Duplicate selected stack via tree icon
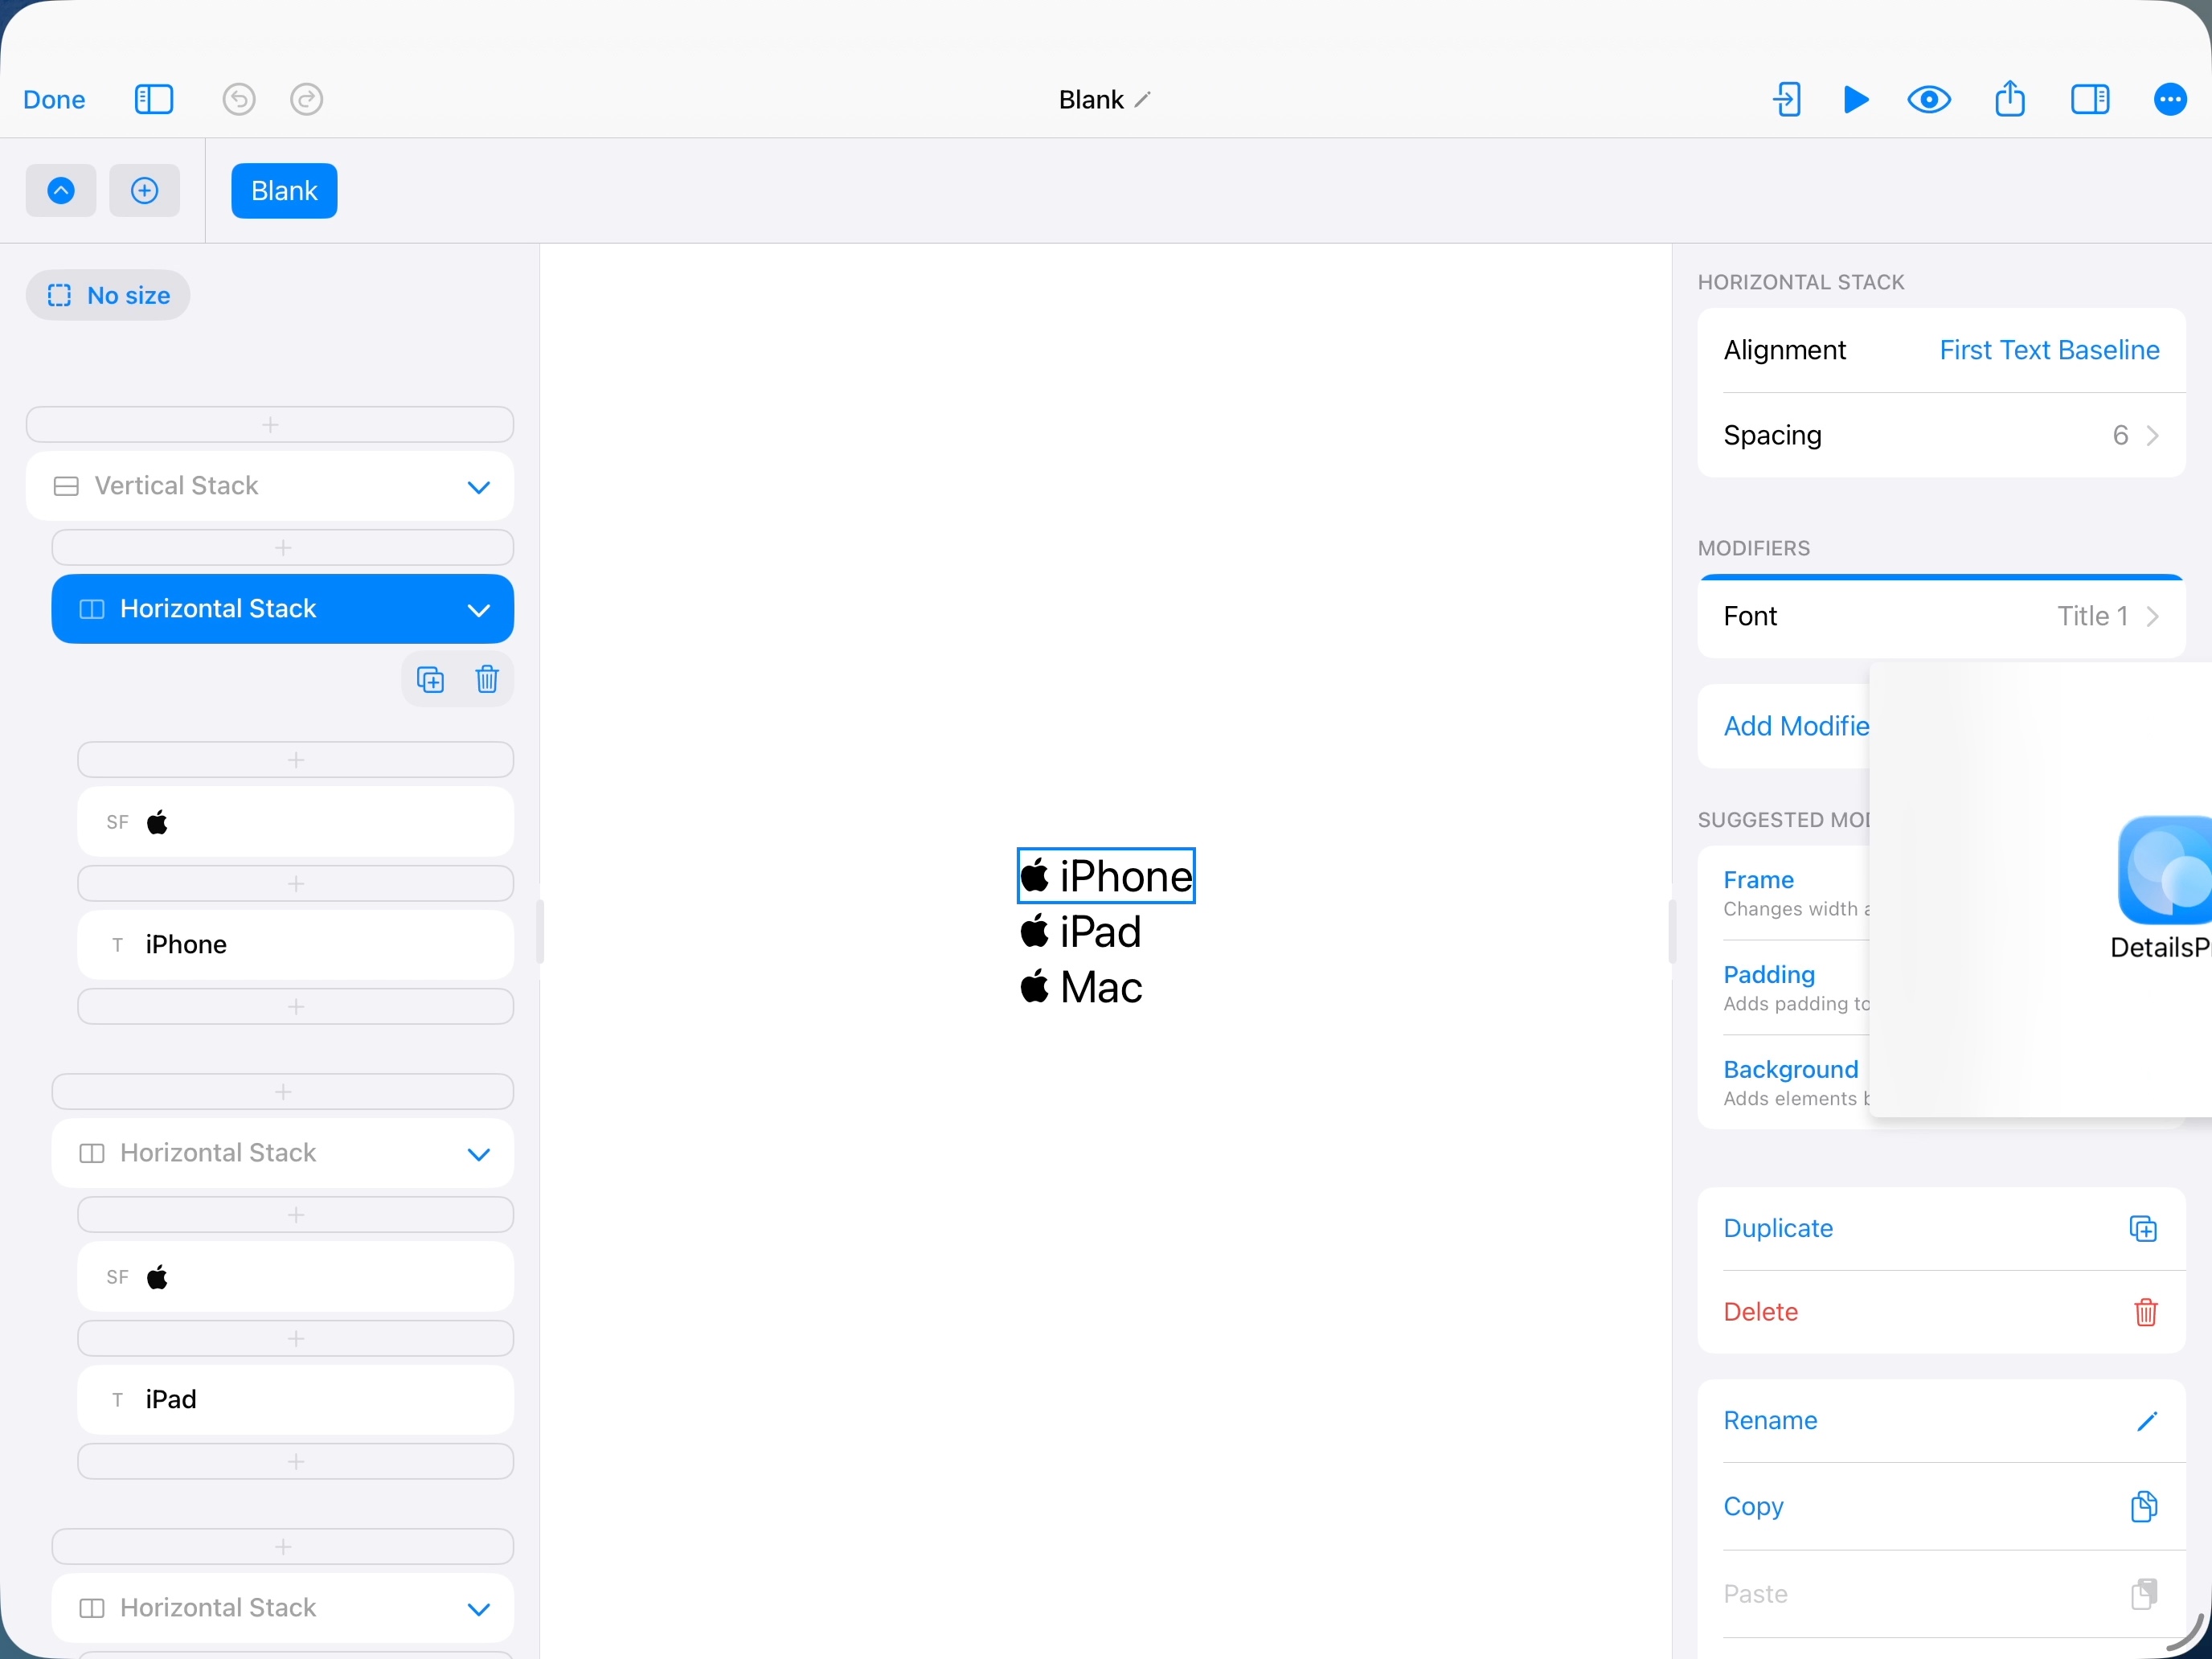2212x1659 pixels. (x=430, y=680)
